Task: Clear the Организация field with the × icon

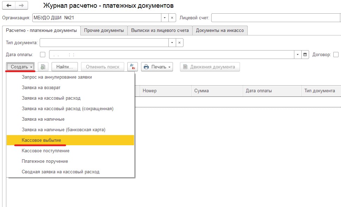Action: click(172, 17)
